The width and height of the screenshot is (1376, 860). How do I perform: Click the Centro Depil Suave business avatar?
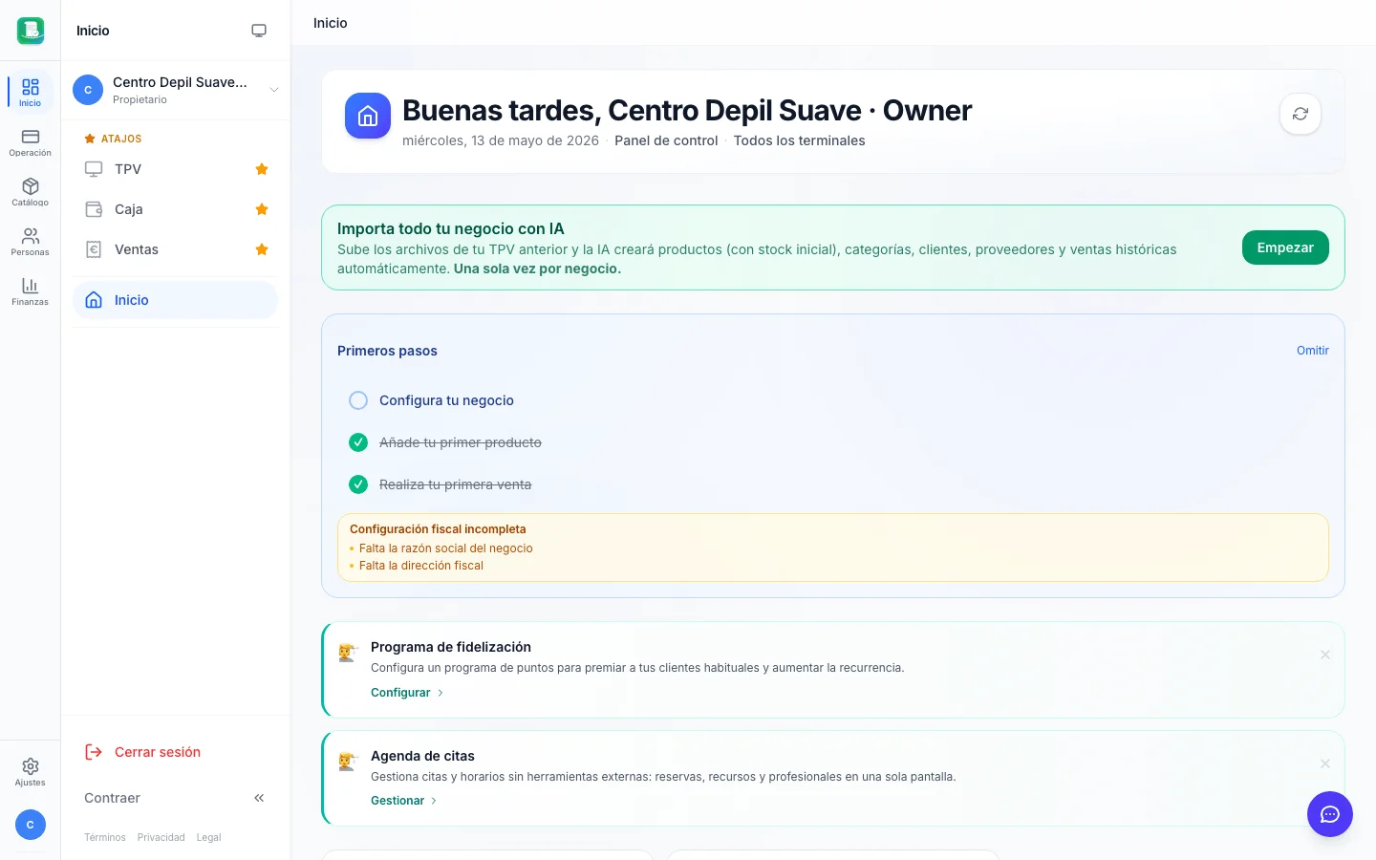pyautogui.click(x=88, y=90)
